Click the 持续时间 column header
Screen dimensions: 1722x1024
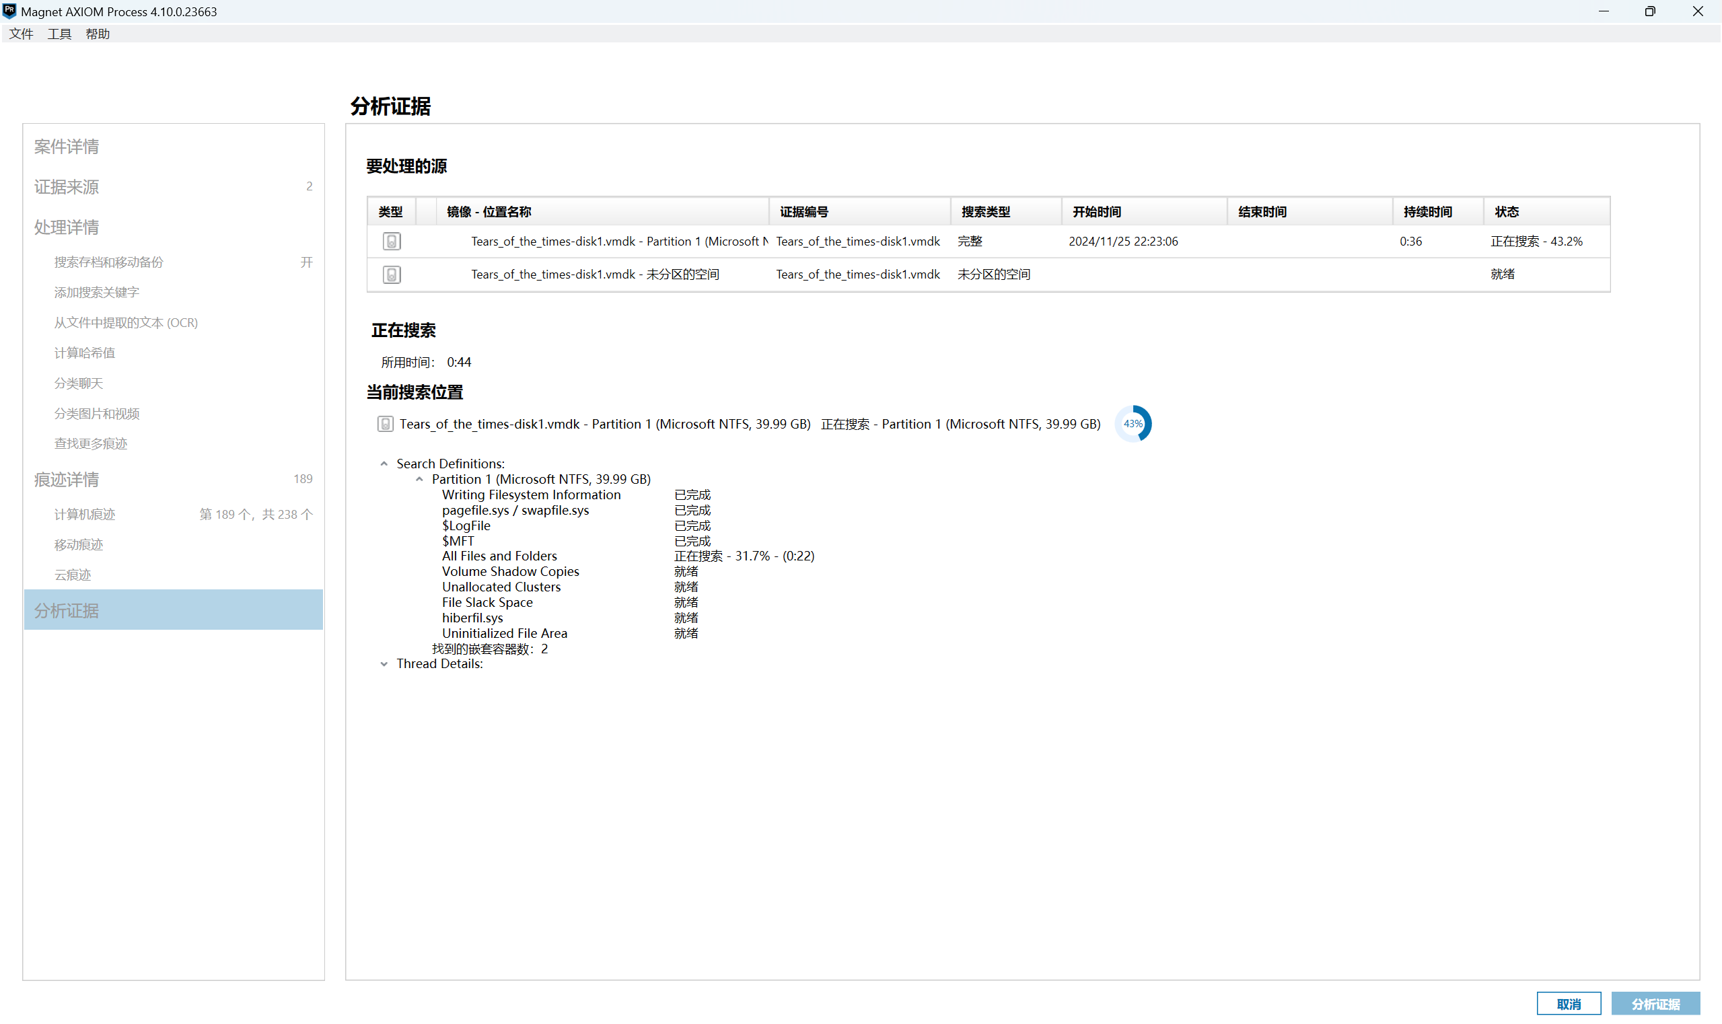[x=1438, y=212]
